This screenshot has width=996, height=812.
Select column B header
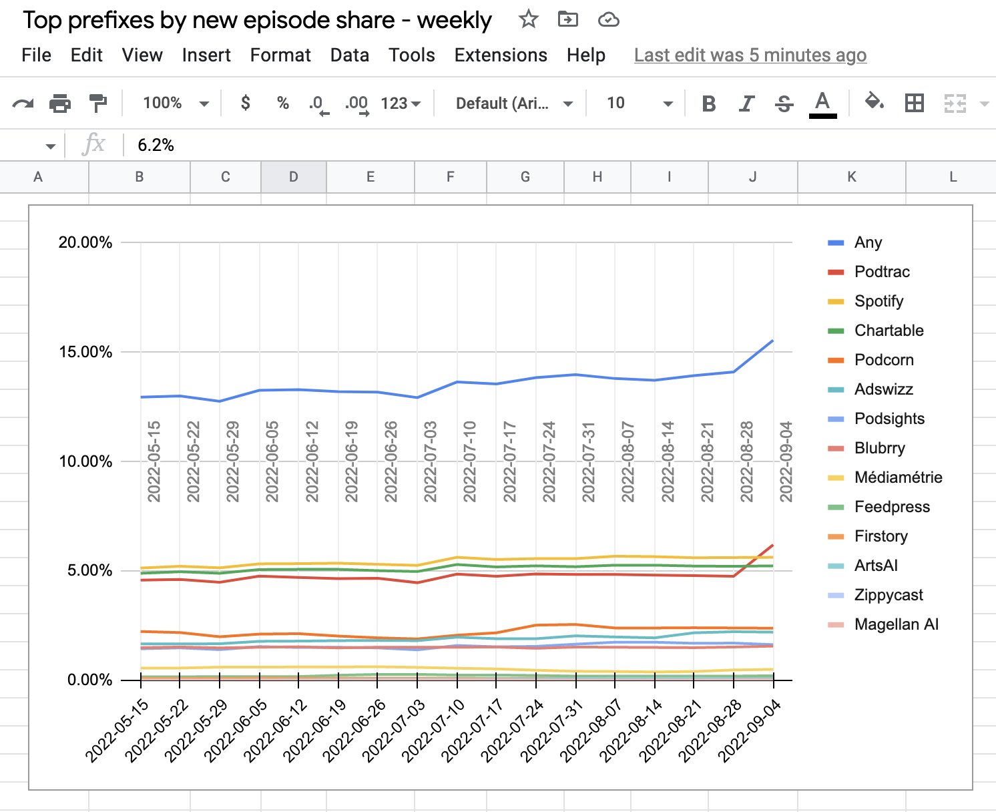pos(140,177)
